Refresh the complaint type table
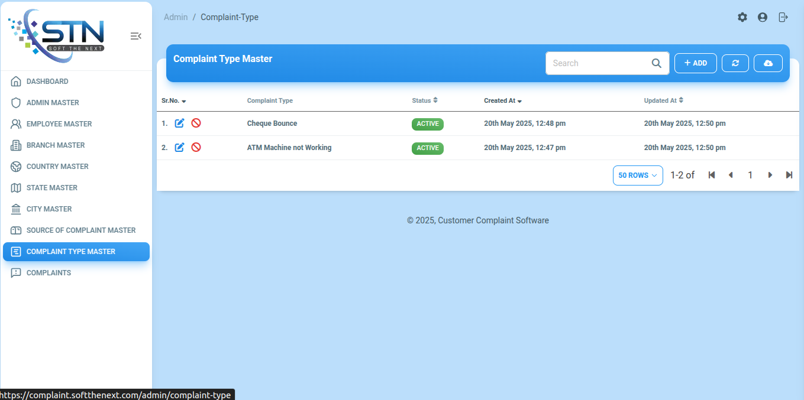Image resolution: width=804 pixels, height=400 pixels. pos(735,63)
